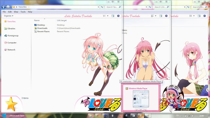Toggle the preview pane in the Favorites window
The height and width of the screenshot is (118, 210).
(113, 16)
